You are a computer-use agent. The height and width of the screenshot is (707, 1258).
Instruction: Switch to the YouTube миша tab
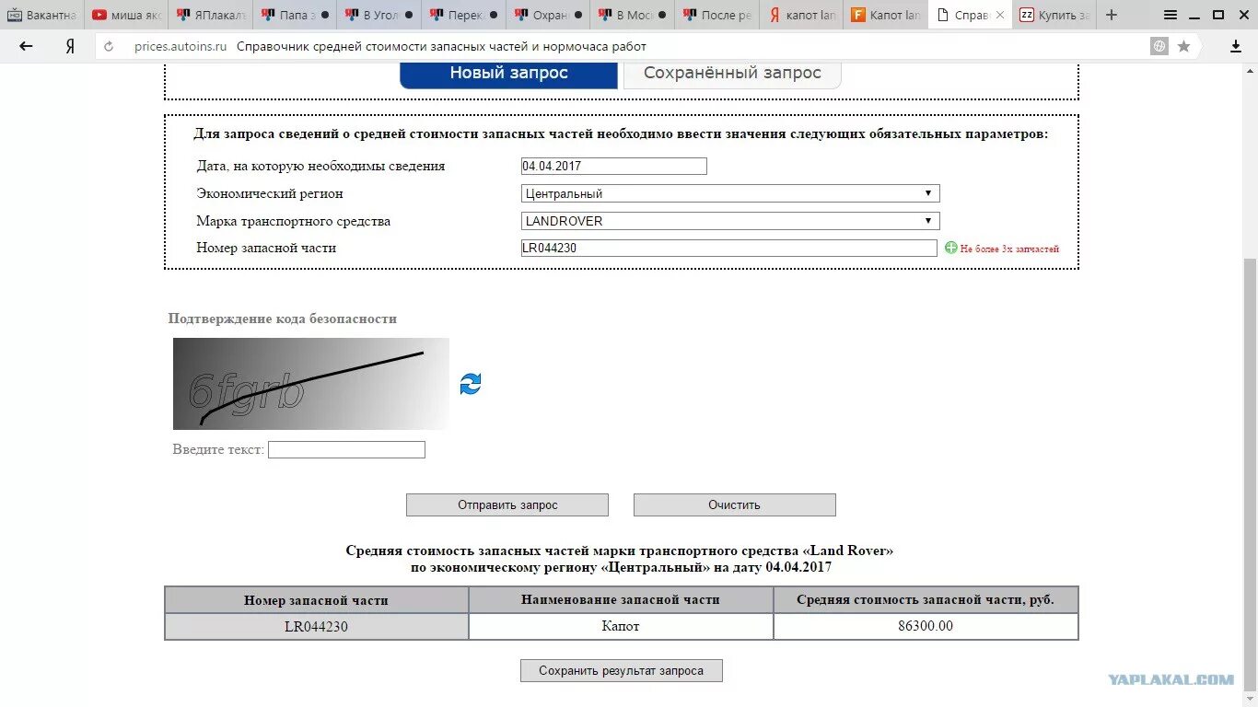coord(126,15)
